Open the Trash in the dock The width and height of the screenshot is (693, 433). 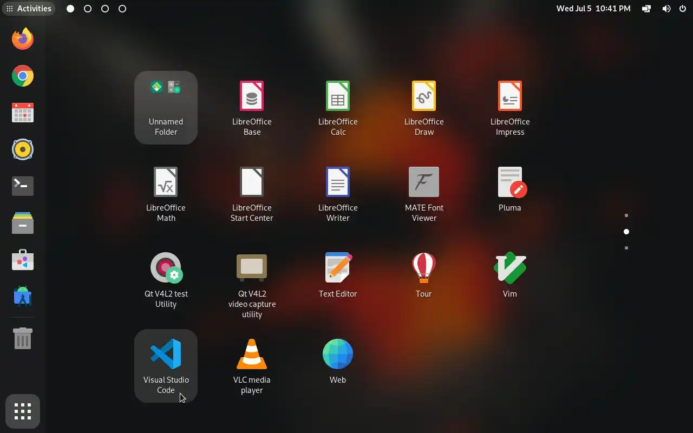[23, 339]
